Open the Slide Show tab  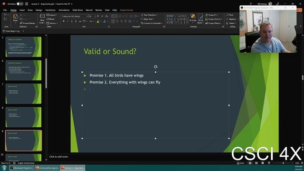coord(77,10)
